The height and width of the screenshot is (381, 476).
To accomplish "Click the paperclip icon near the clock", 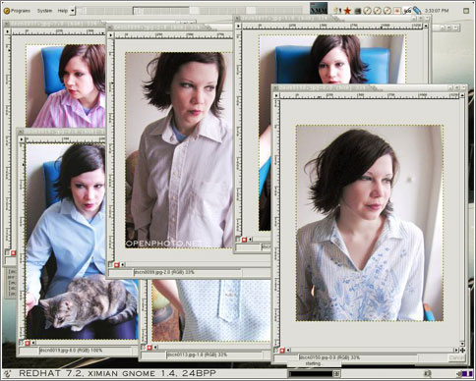I will (417, 11).
